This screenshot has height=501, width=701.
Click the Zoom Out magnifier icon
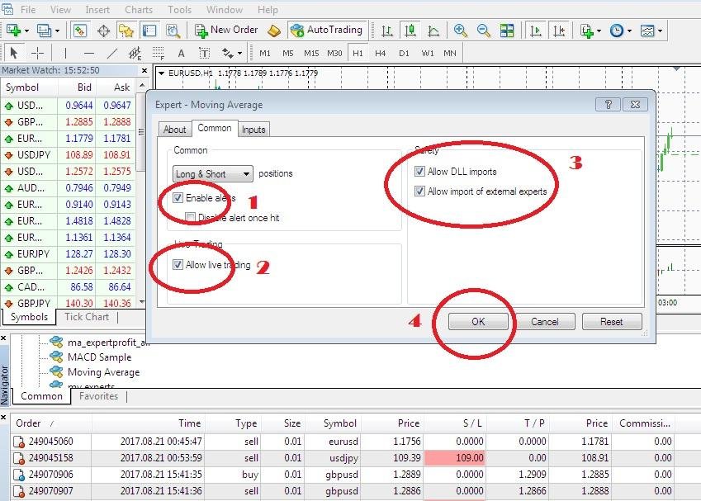[484, 31]
